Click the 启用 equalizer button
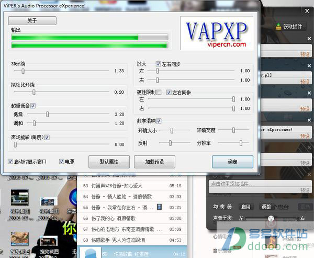 [246, 207]
